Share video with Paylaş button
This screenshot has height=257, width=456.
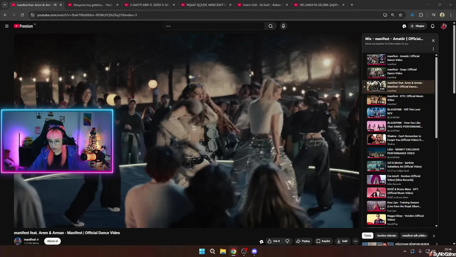click(x=303, y=241)
